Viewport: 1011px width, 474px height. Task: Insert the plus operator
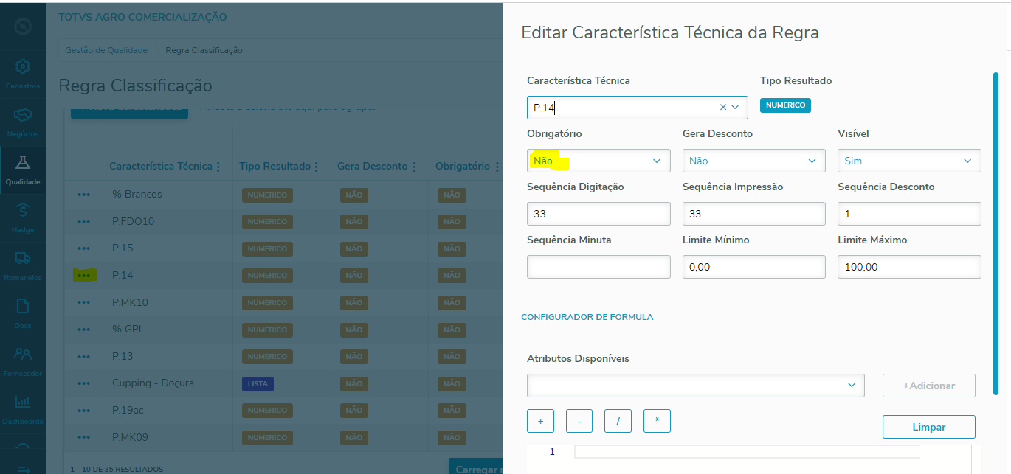coord(540,421)
